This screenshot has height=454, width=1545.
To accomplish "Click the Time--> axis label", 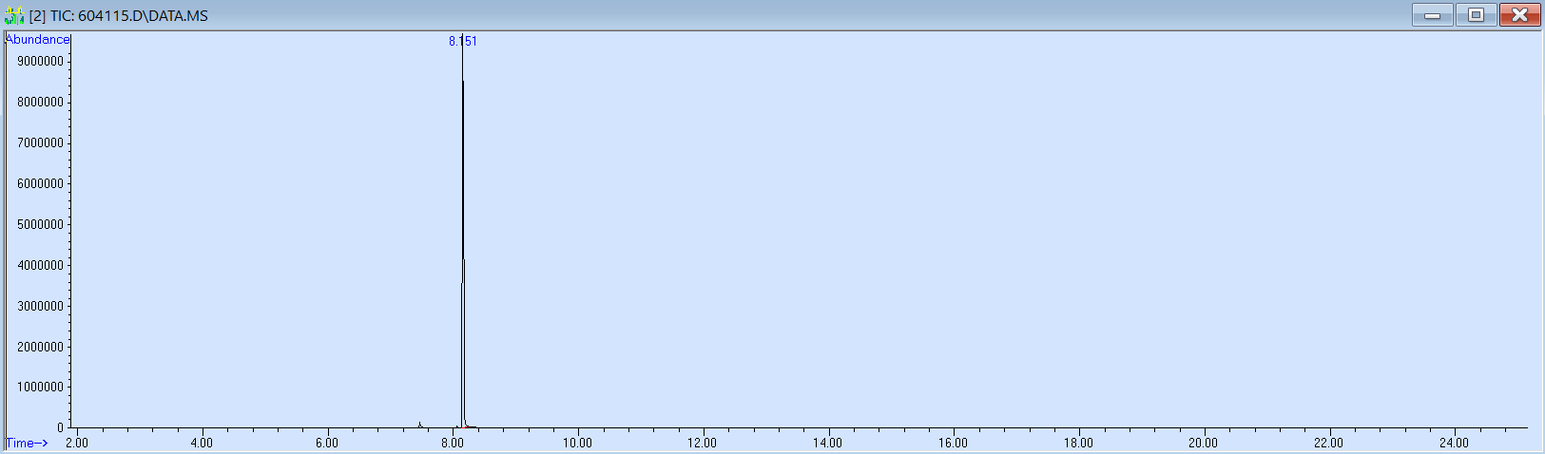I will pyautogui.click(x=28, y=443).
